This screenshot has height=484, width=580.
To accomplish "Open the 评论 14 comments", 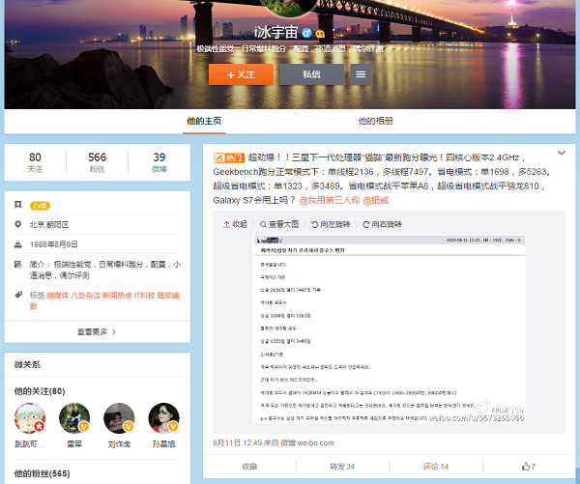I will coord(434,466).
